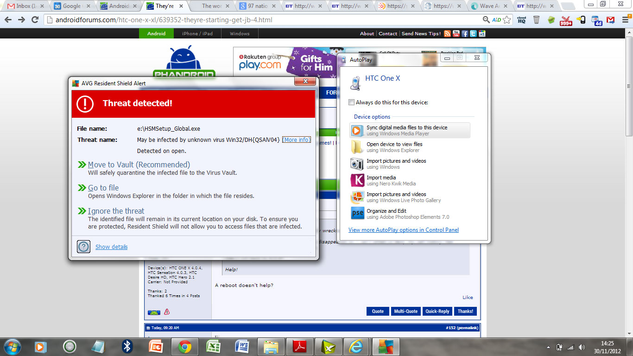The width and height of the screenshot is (633, 356).
Task: Click the Gmail extension icon in toolbar
Action: pyautogui.click(x=611, y=20)
